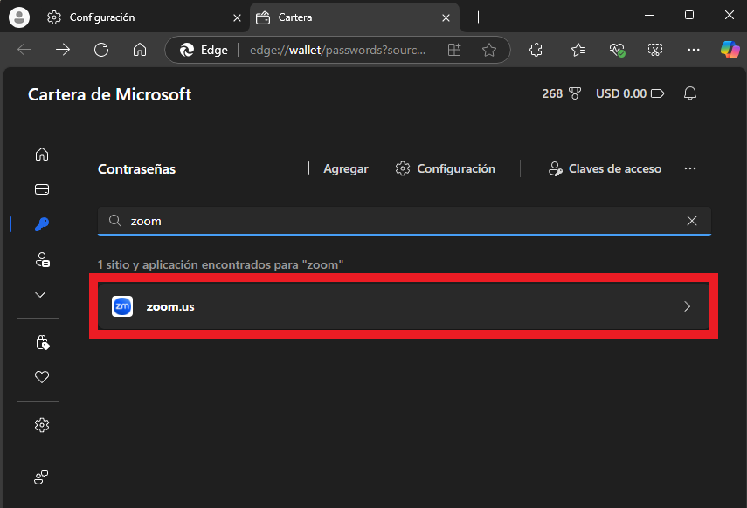
Task: Open the feedback icon in sidebar
Action: pyautogui.click(x=42, y=477)
